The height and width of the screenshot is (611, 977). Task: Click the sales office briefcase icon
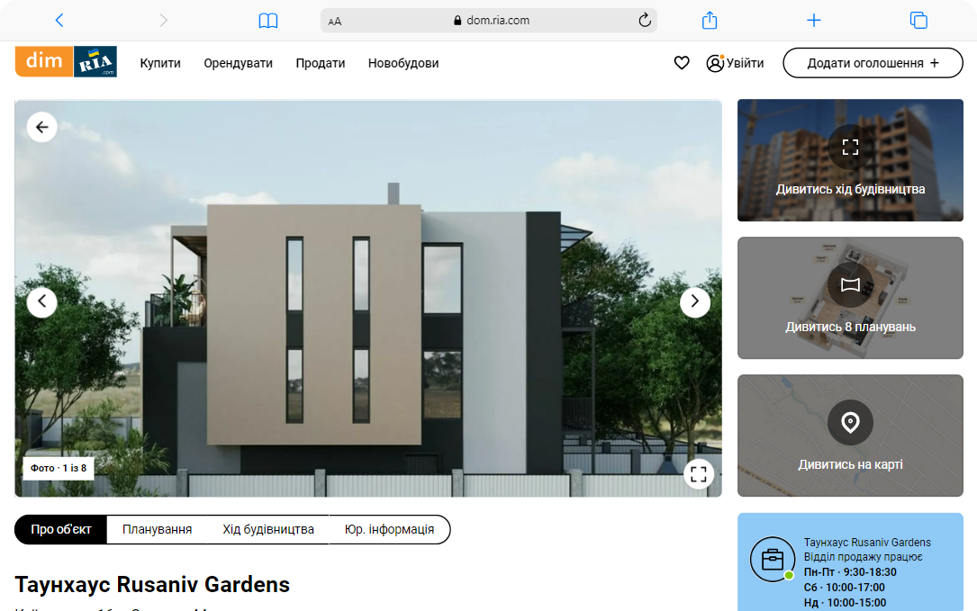point(773,560)
